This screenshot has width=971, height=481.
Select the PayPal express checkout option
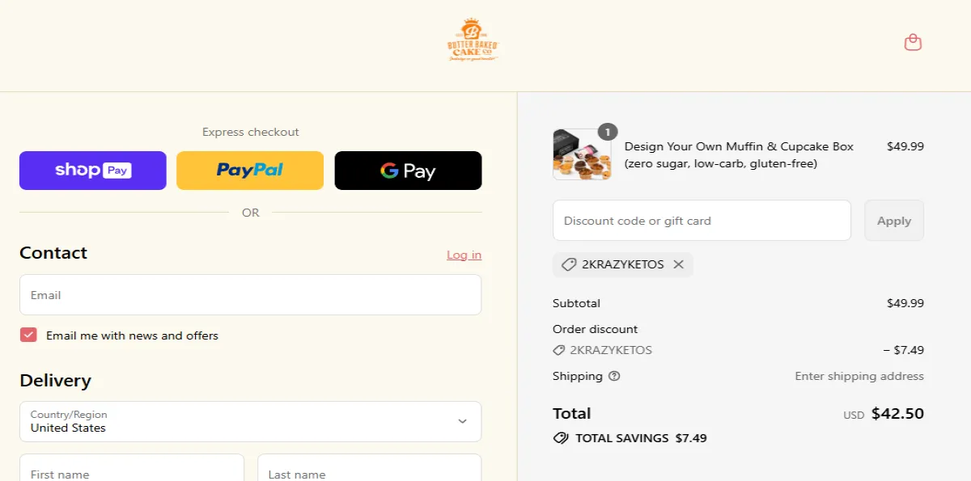pyautogui.click(x=250, y=170)
